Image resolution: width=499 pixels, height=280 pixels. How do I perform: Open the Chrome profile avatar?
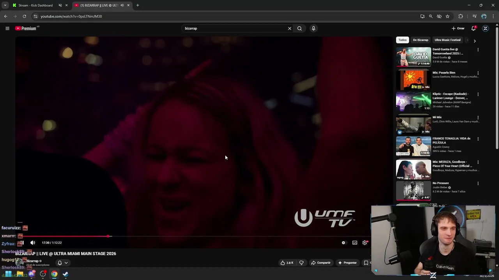pos(484,16)
